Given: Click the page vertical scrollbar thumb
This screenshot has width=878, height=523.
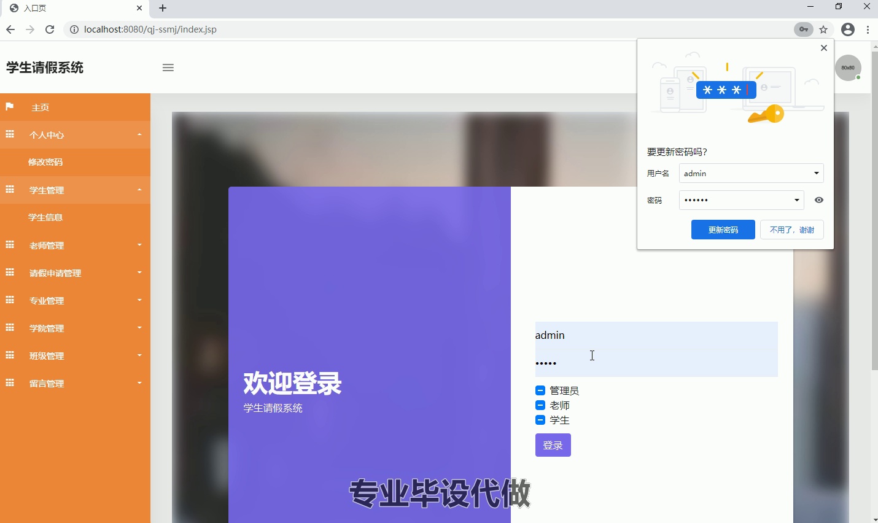Looking at the screenshot, I should [874, 210].
